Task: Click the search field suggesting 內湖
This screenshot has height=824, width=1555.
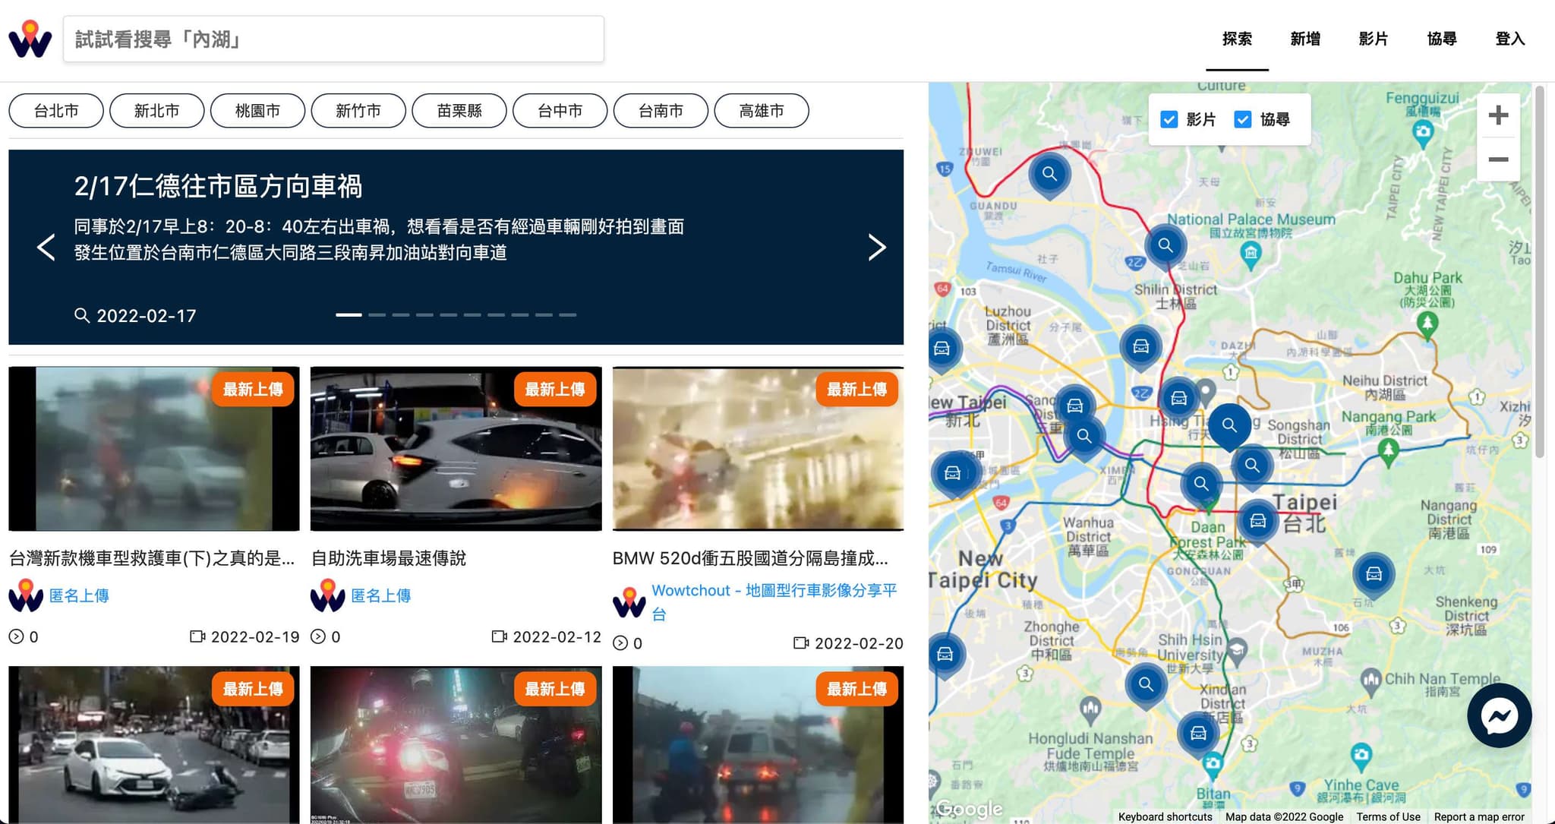Action: (x=334, y=39)
